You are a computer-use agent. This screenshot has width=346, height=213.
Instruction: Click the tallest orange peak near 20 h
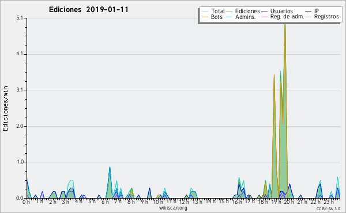(x=285, y=24)
